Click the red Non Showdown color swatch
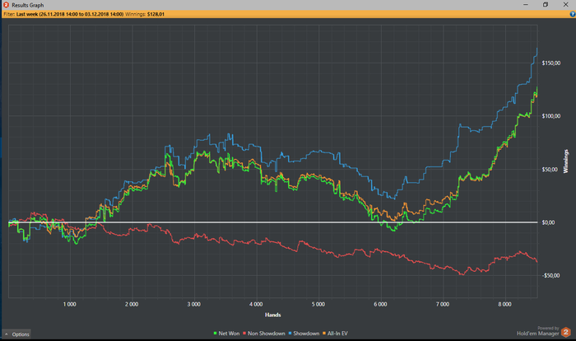Image resolution: width=576 pixels, height=341 pixels. (x=244, y=334)
